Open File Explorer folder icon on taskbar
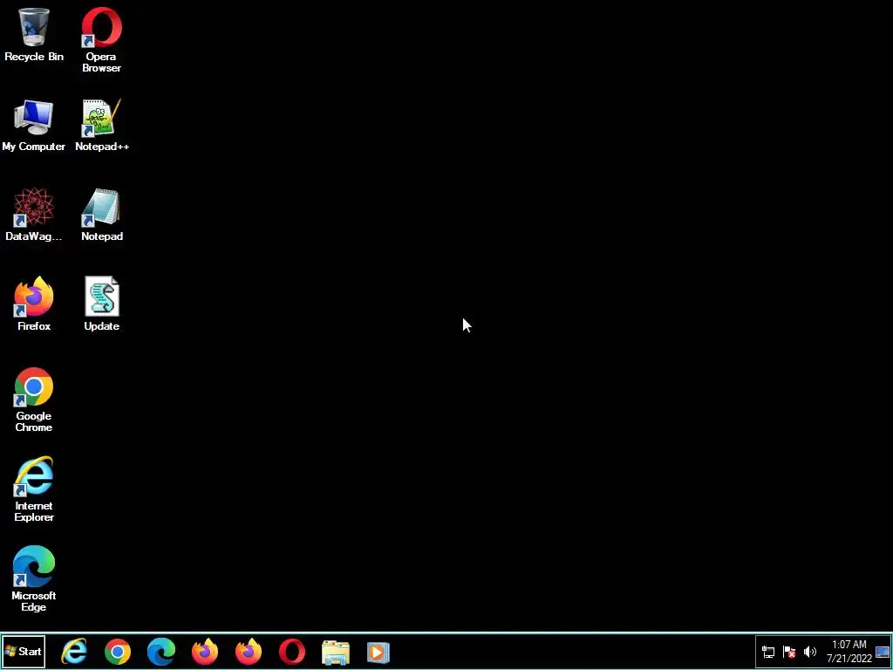The width and height of the screenshot is (893, 670). (x=336, y=653)
